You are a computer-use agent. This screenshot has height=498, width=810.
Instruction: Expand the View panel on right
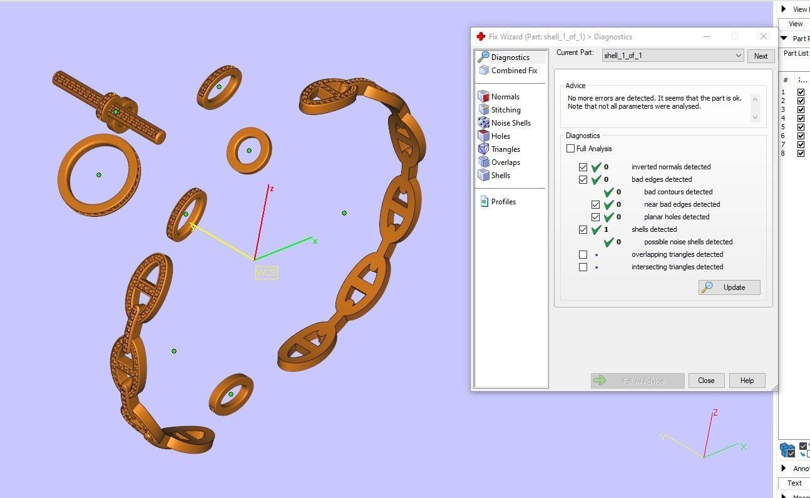(784, 9)
